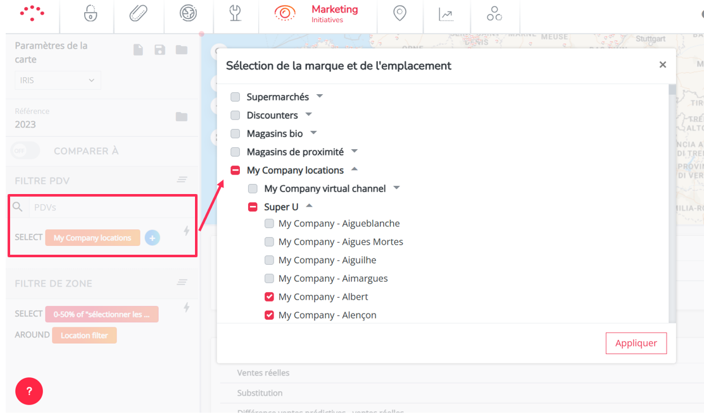Open the wrench tools module
The height and width of the screenshot is (414, 704).
[x=236, y=14]
